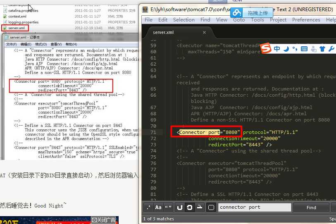
Task: Toggle the in-selection search option
Action: pyautogui.click(x=189, y=207)
